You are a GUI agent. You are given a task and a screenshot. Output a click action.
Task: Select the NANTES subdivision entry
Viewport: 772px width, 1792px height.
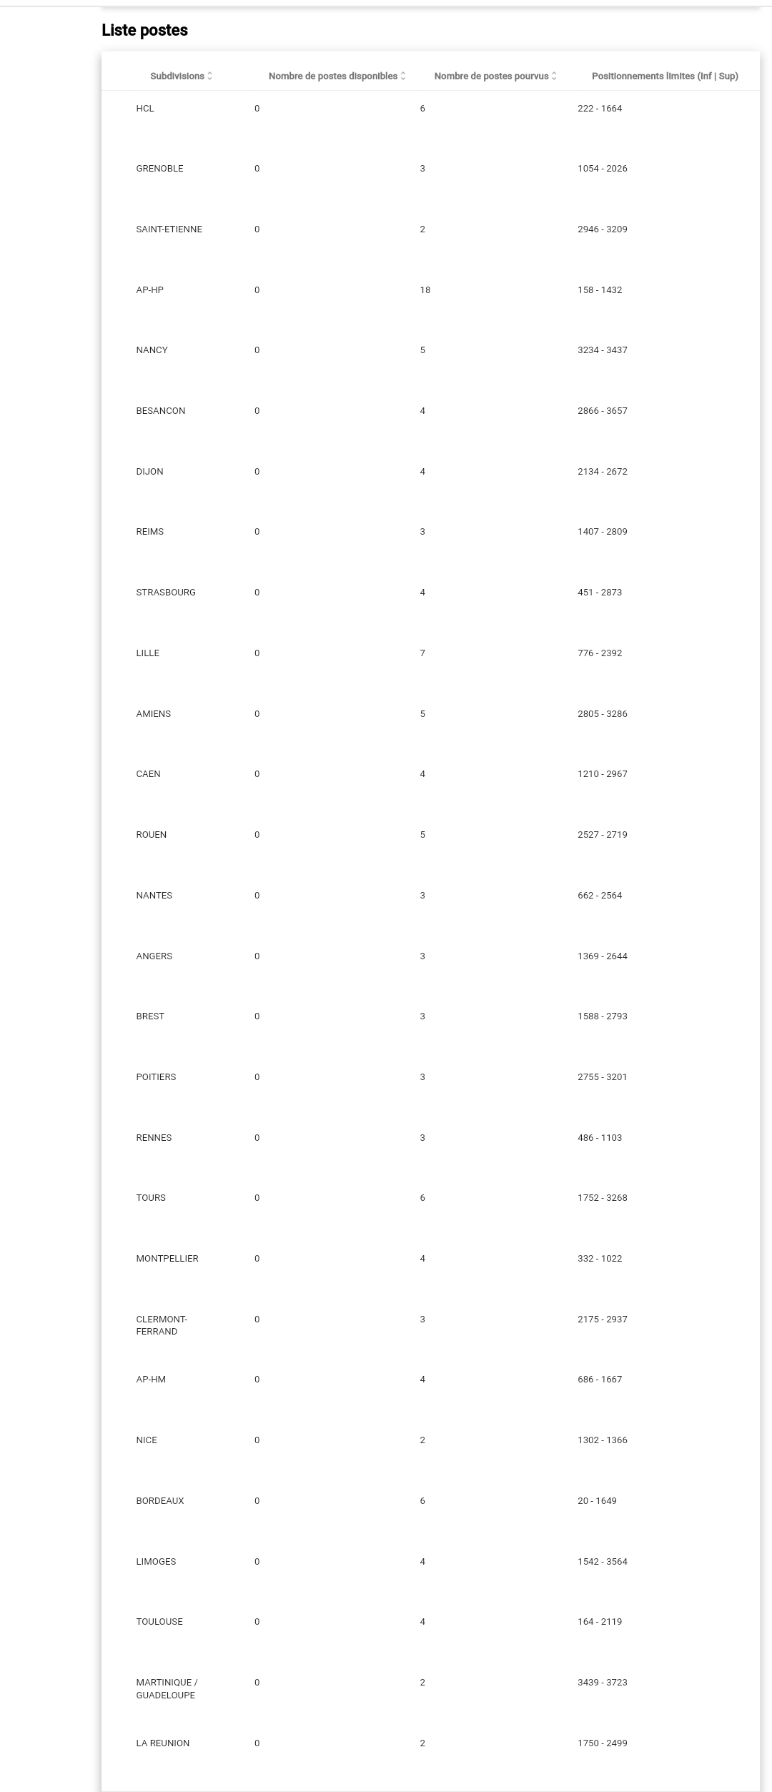pyautogui.click(x=154, y=896)
